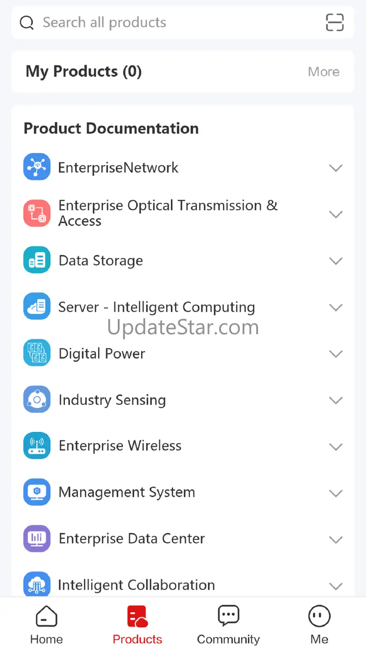Expand the Enterprise Wireless chevron
The image size is (366, 651).
pos(335,446)
